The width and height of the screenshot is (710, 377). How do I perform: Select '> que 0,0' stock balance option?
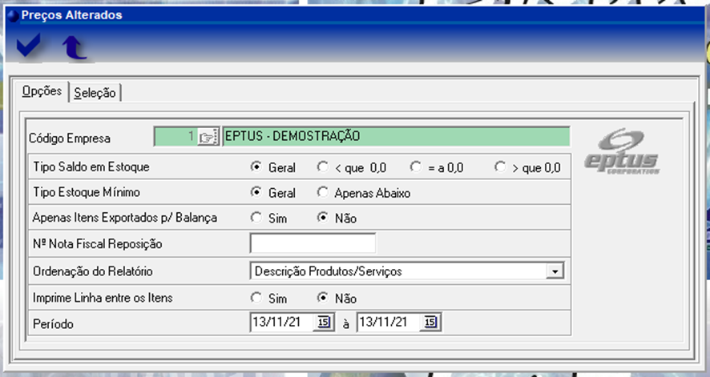point(500,168)
